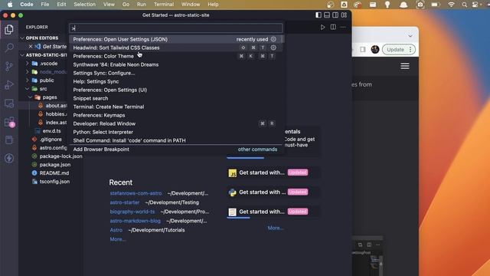The width and height of the screenshot is (490, 276).
Task: Click the Update button in browser
Action: click(x=398, y=49)
